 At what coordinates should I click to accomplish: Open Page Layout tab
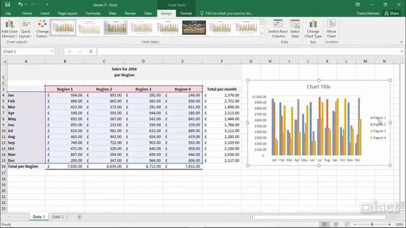click(67, 13)
